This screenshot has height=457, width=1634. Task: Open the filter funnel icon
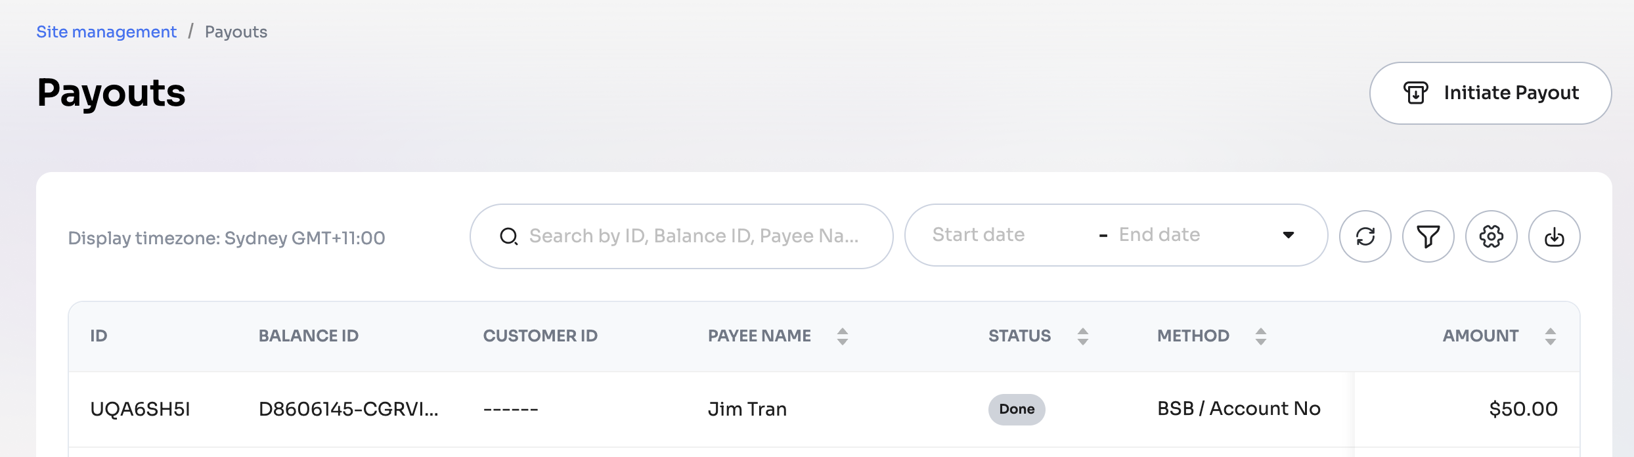[x=1428, y=236]
